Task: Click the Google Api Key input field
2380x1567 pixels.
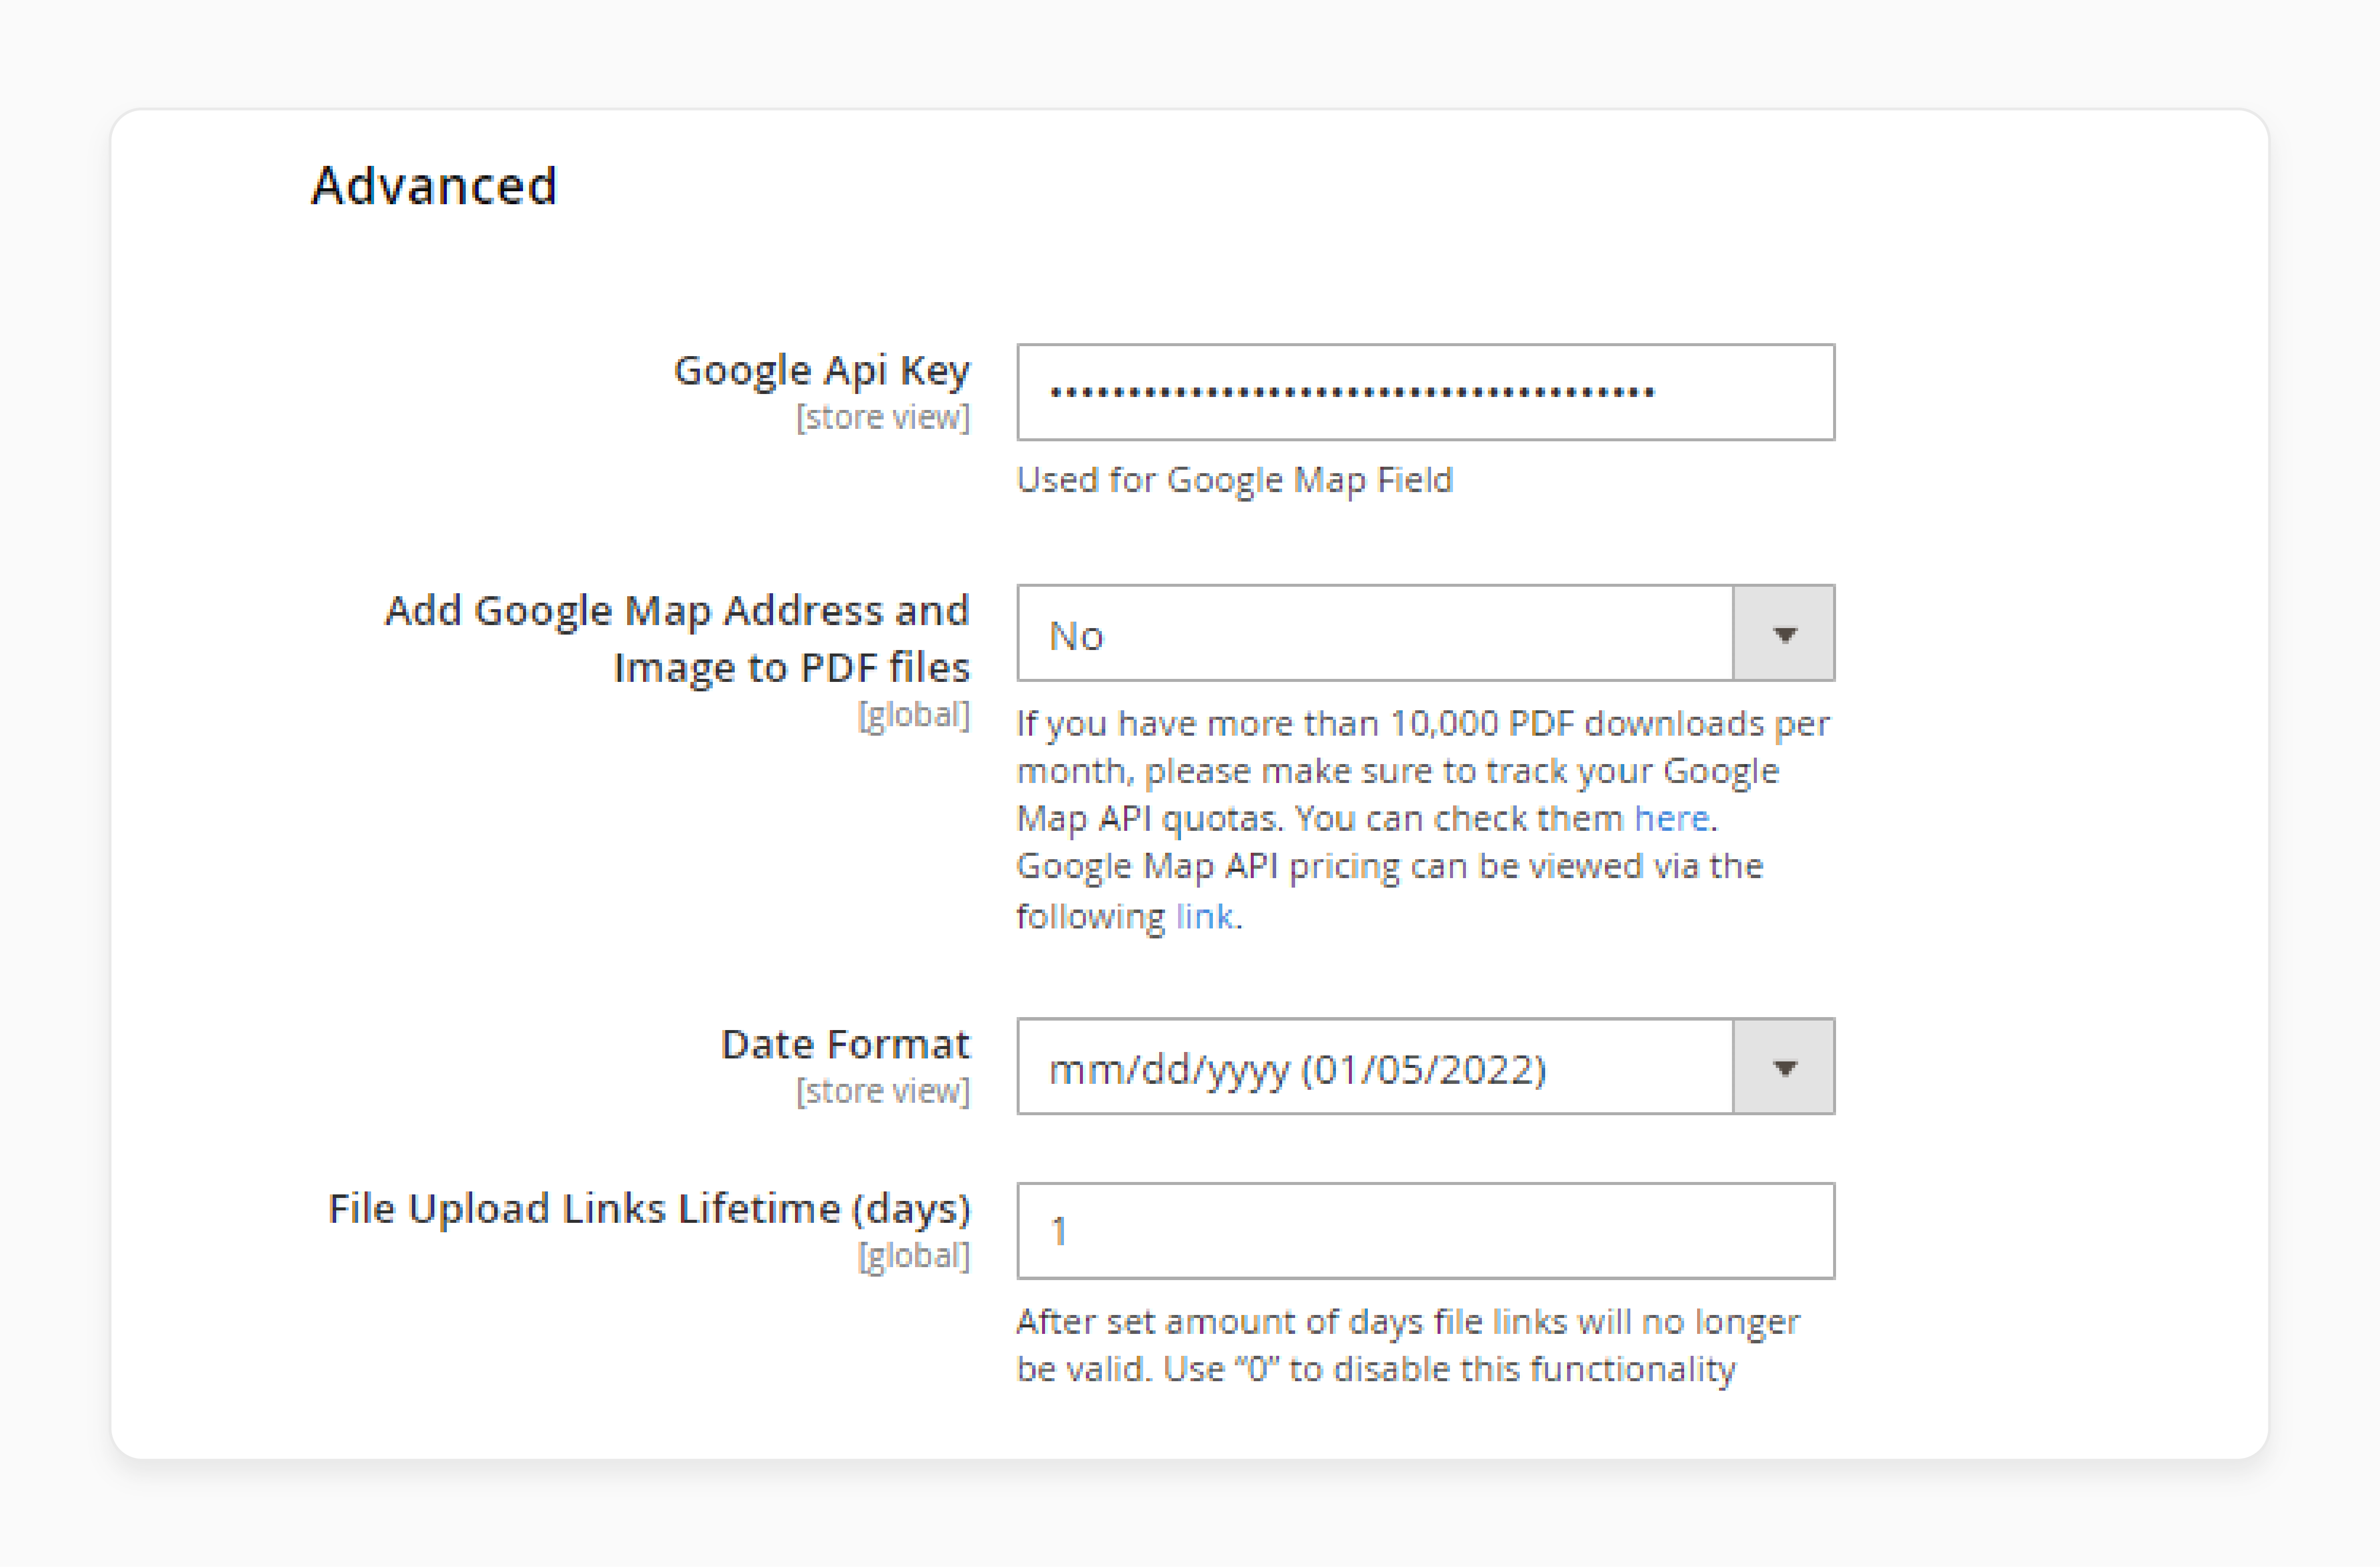Action: click(x=1425, y=392)
